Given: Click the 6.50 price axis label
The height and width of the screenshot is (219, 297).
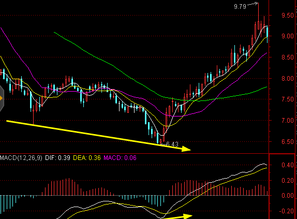Looking at the screenshot, I should (288, 142).
